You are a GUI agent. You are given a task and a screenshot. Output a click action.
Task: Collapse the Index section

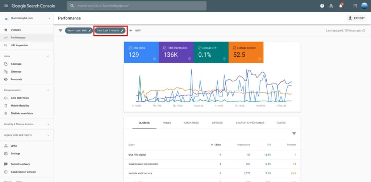click(x=49, y=56)
